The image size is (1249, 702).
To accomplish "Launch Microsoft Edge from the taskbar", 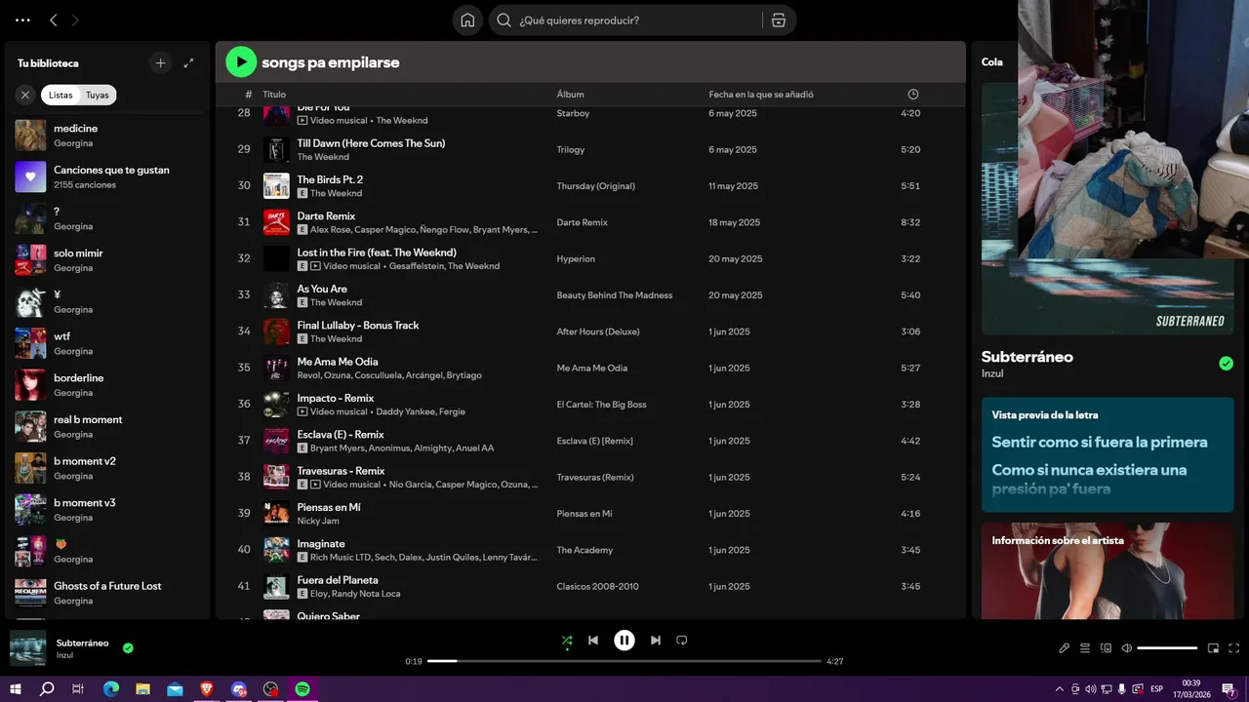I will point(111,688).
